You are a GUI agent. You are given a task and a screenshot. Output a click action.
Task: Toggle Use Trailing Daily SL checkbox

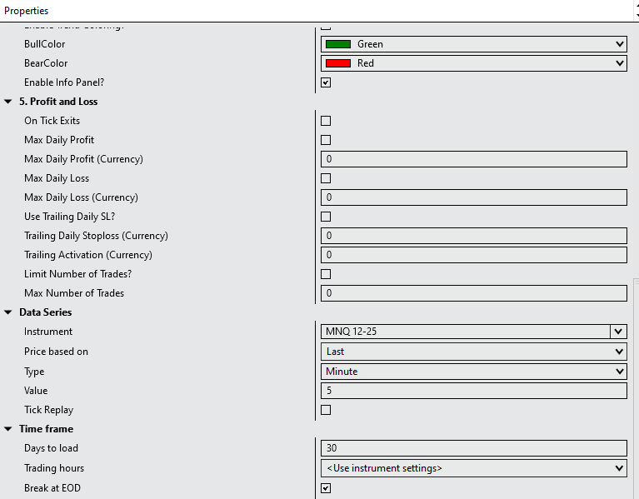326,217
